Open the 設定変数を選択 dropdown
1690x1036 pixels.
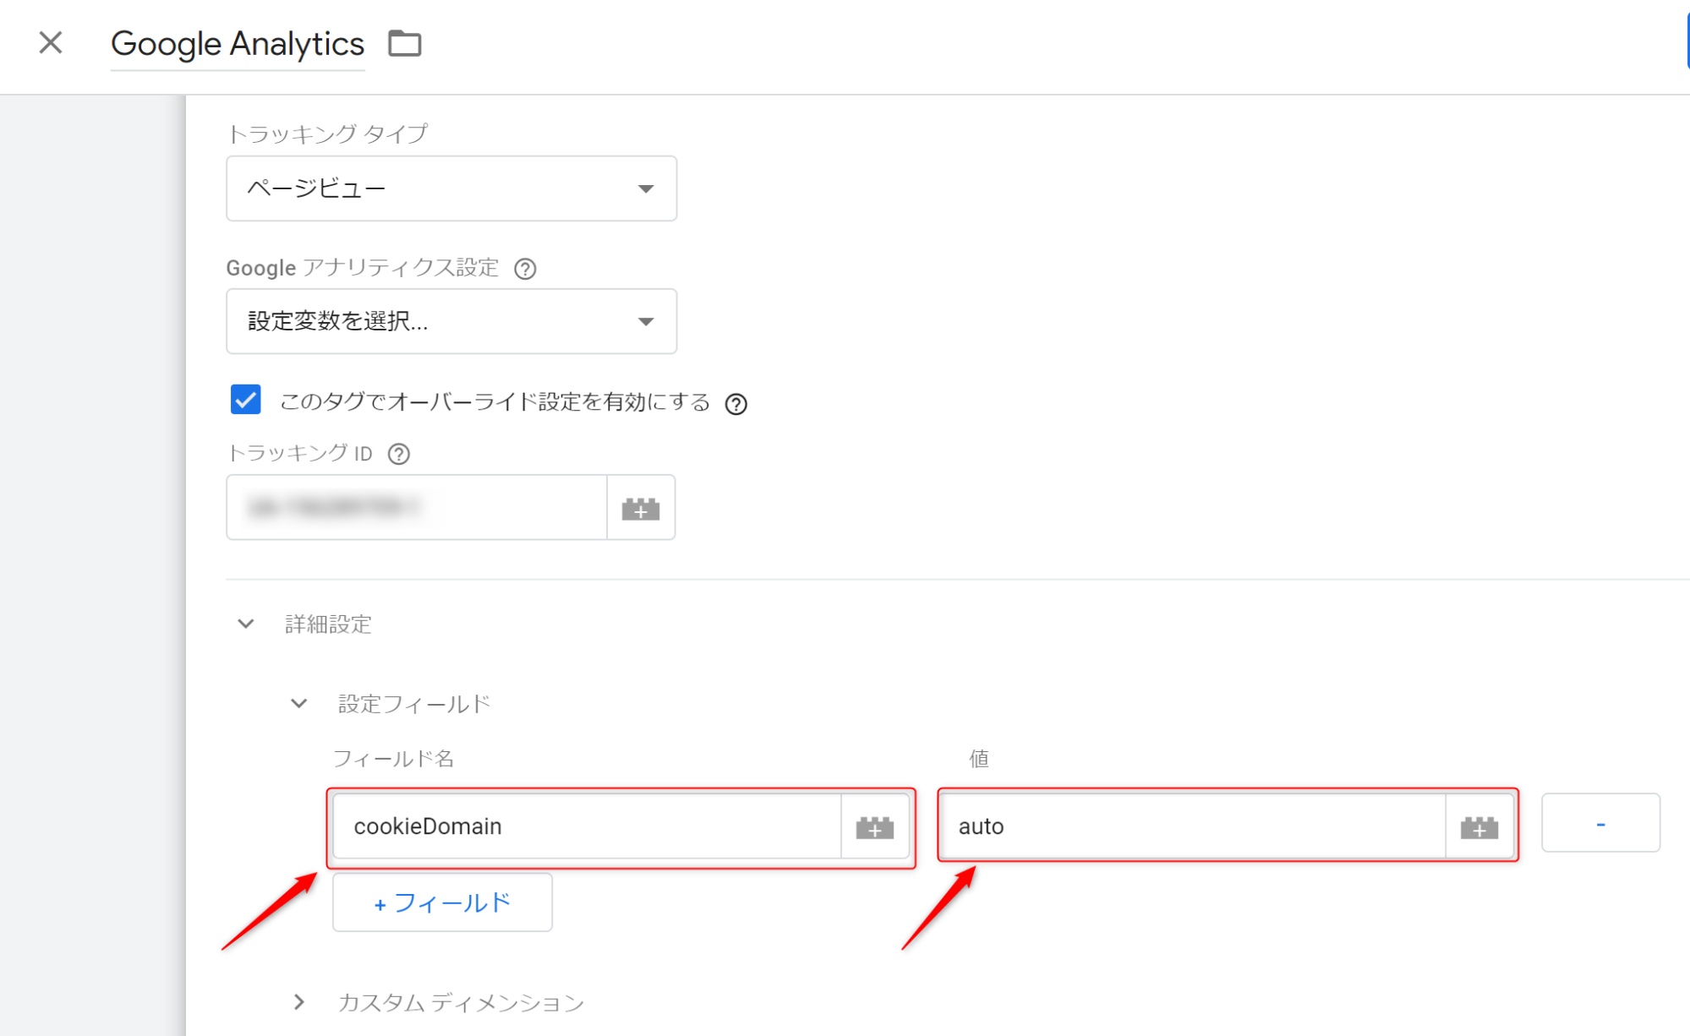click(451, 321)
